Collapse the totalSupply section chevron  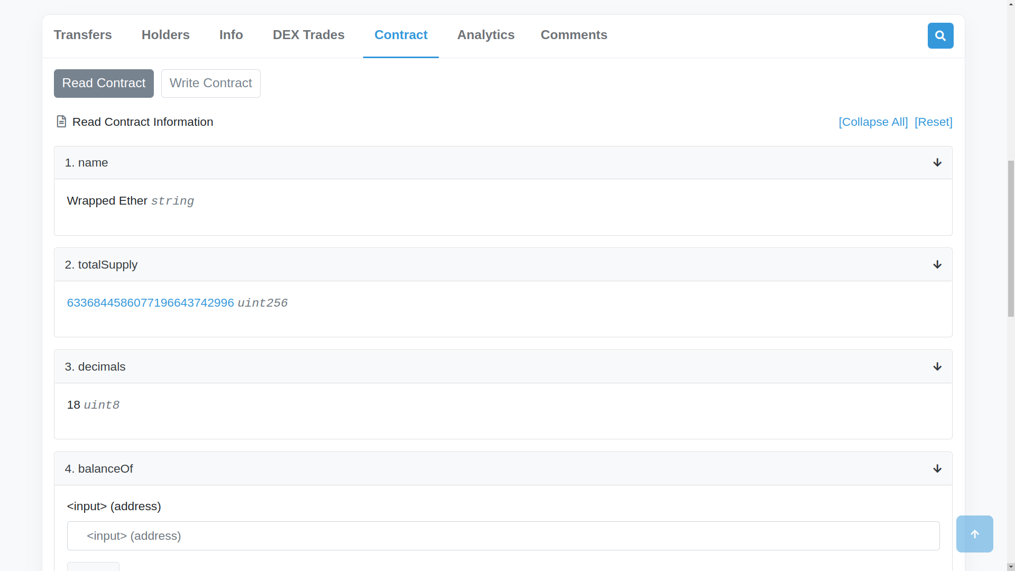[937, 263]
